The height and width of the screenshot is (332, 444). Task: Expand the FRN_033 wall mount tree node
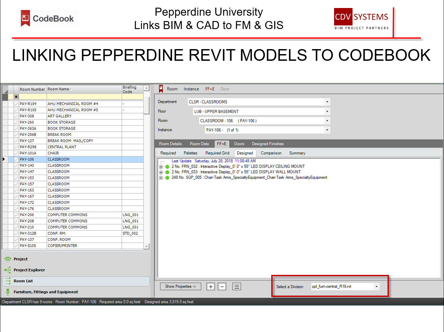pos(161,172)
